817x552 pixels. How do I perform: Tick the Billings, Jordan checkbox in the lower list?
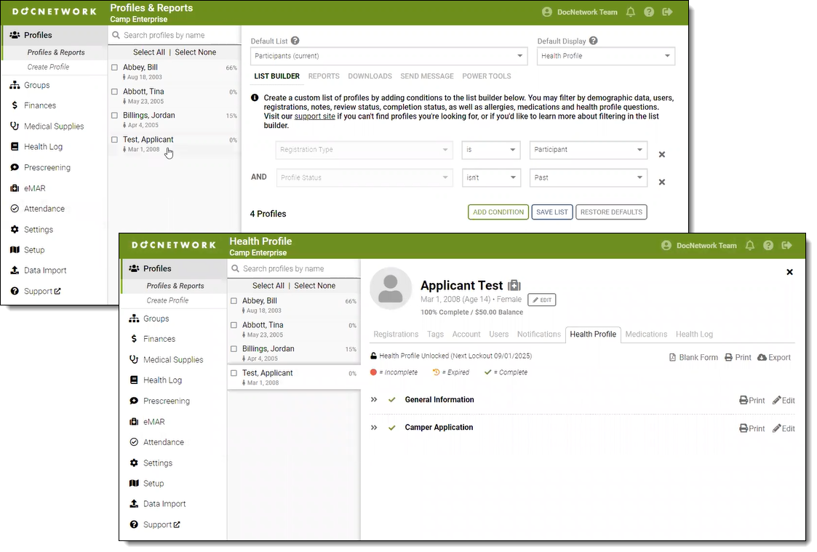[x=234, y=349]
